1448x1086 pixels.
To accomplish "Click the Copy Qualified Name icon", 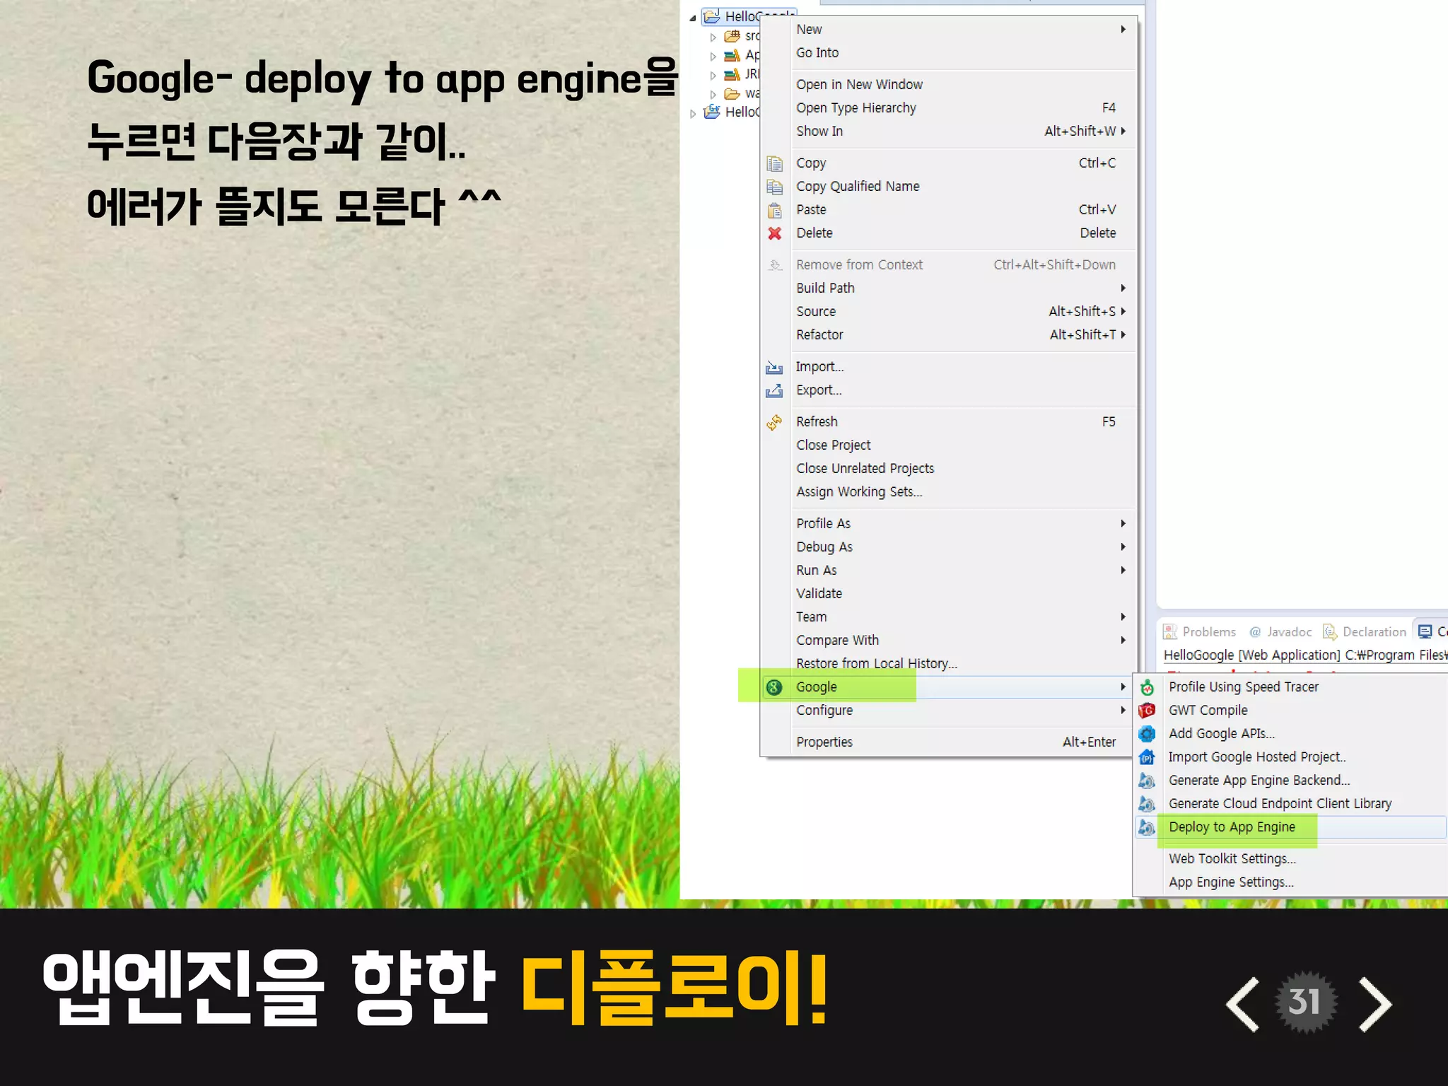I will 774,187.
